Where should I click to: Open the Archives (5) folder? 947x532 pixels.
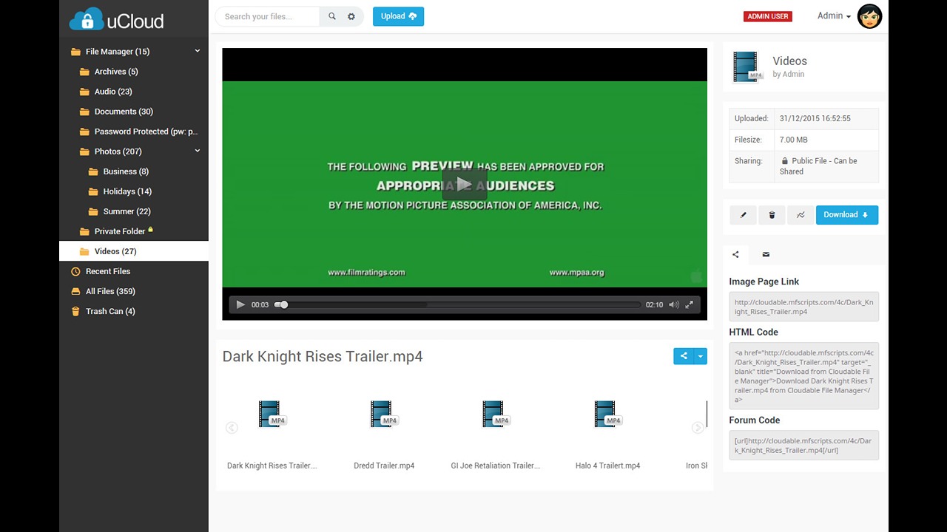(x=115, y=72)
